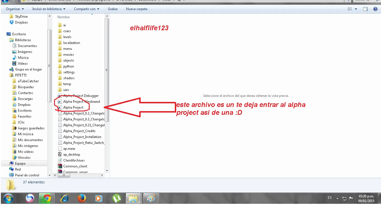Click the Red network icon

tap(11, 169)
